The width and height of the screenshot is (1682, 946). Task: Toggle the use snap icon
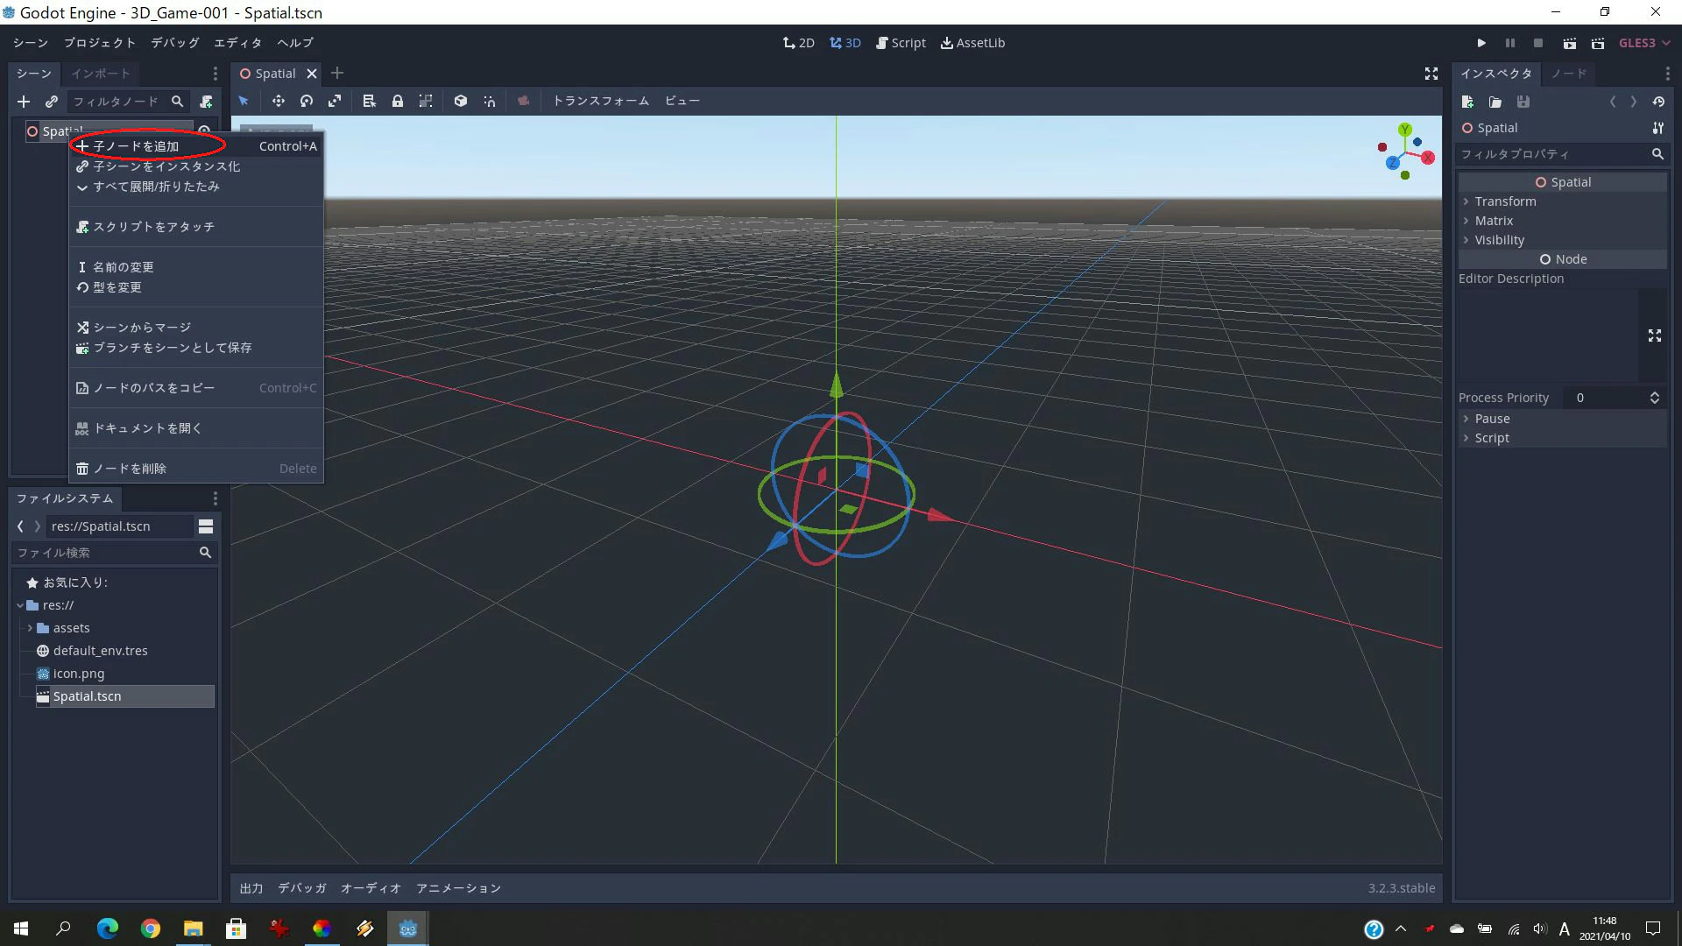(x=489, y=102)
